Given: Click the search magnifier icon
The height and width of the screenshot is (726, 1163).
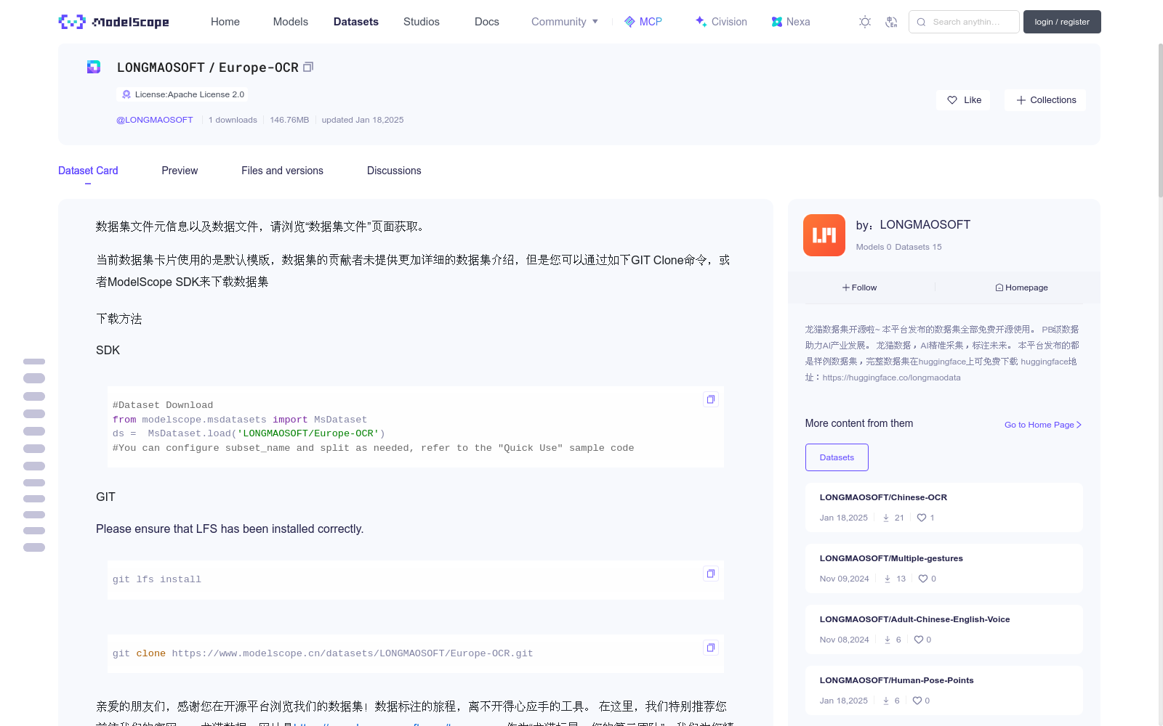Looking at the screenshot, I should point(921,22).
